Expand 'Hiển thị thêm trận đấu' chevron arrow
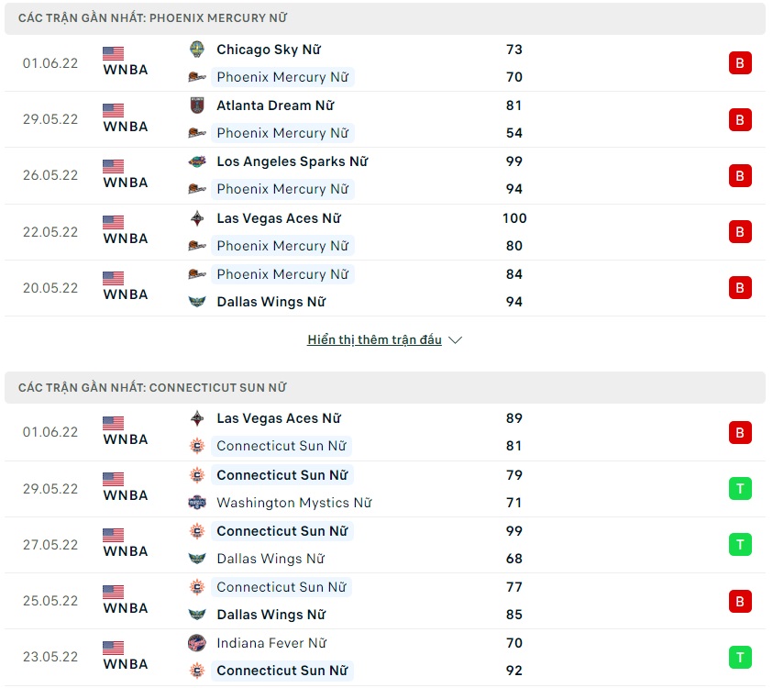Screen dimensions: 773x688 [x=456, y=340]
